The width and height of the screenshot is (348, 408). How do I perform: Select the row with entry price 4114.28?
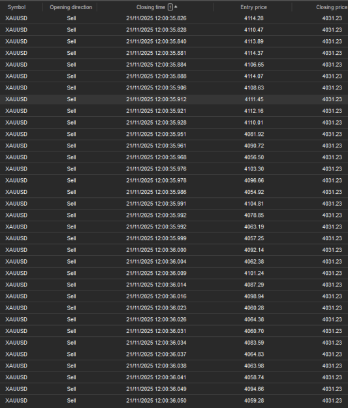174,18
